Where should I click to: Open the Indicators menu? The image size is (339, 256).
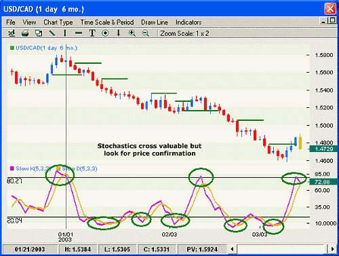point(188,22)
